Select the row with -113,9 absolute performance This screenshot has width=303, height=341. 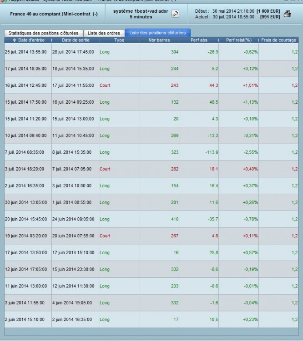[151, 152]
